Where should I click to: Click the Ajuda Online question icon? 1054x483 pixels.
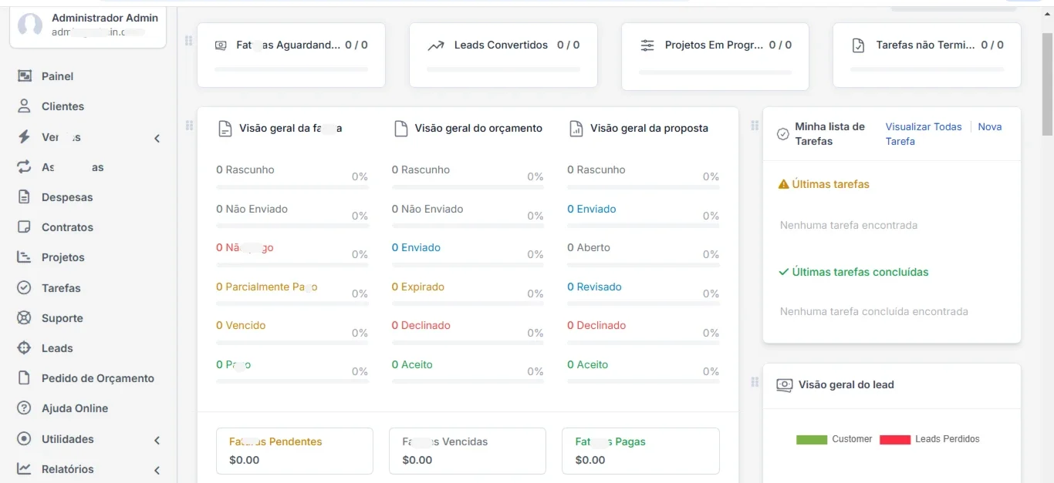(25, 408)
